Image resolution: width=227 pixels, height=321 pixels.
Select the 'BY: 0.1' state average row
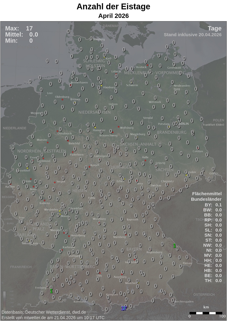213,205
